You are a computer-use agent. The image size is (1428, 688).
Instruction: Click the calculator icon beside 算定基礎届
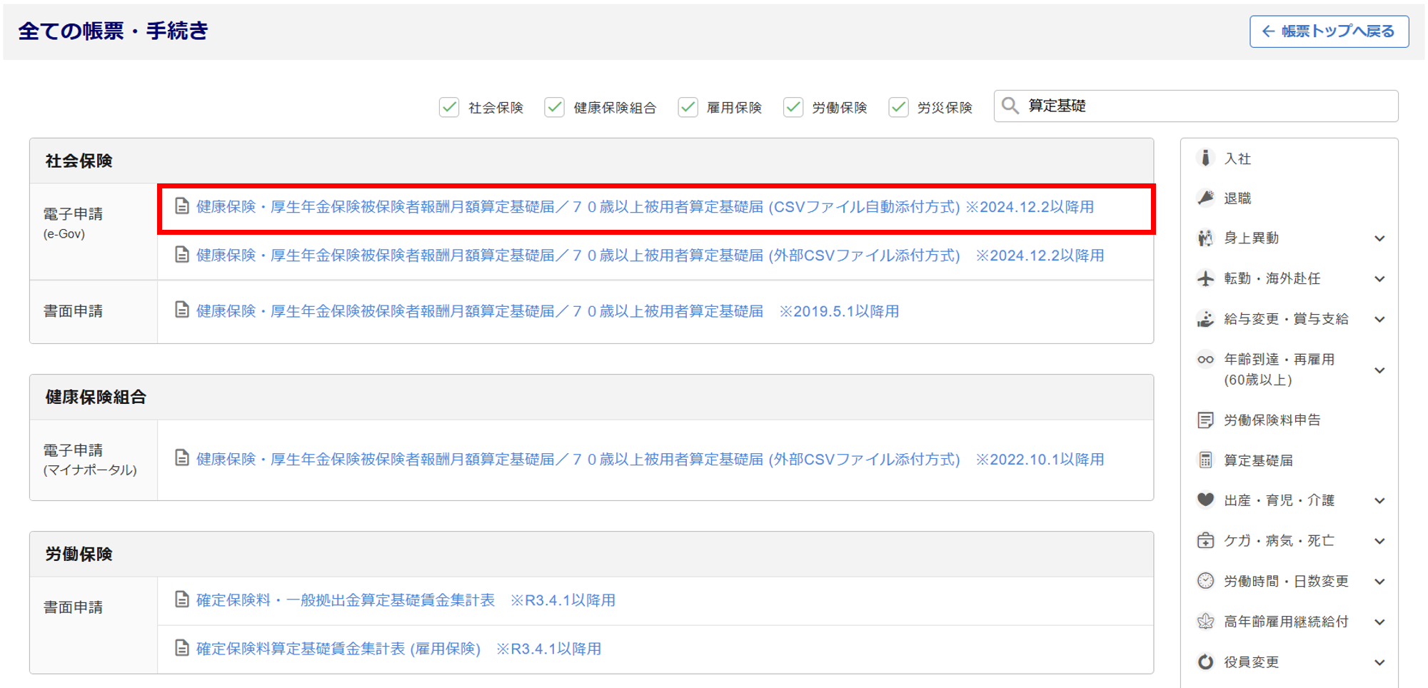1205,460
